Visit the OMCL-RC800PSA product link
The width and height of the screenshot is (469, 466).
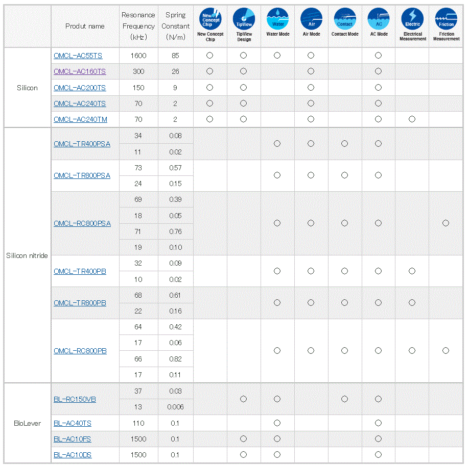coord(82,224)
